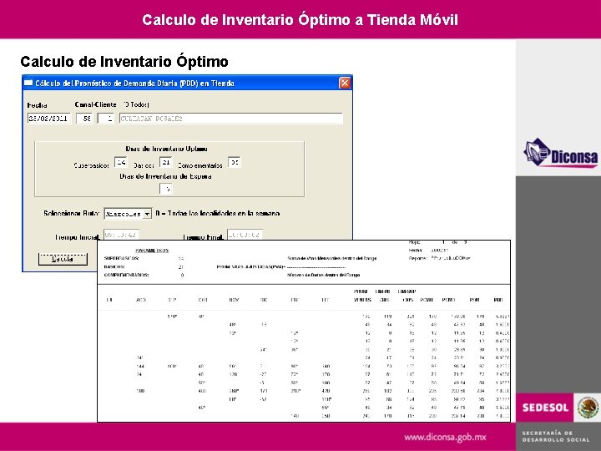601x451 pixels.
Task: Click the SUPERBASICOS label in the report
Action: click(x=121, y=258)
